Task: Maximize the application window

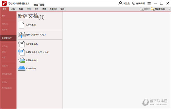Action: pos(162,3)
